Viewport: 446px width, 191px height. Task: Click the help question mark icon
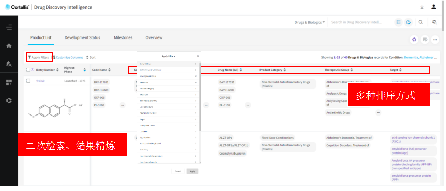pyautogui.click(x=33, y=70)
